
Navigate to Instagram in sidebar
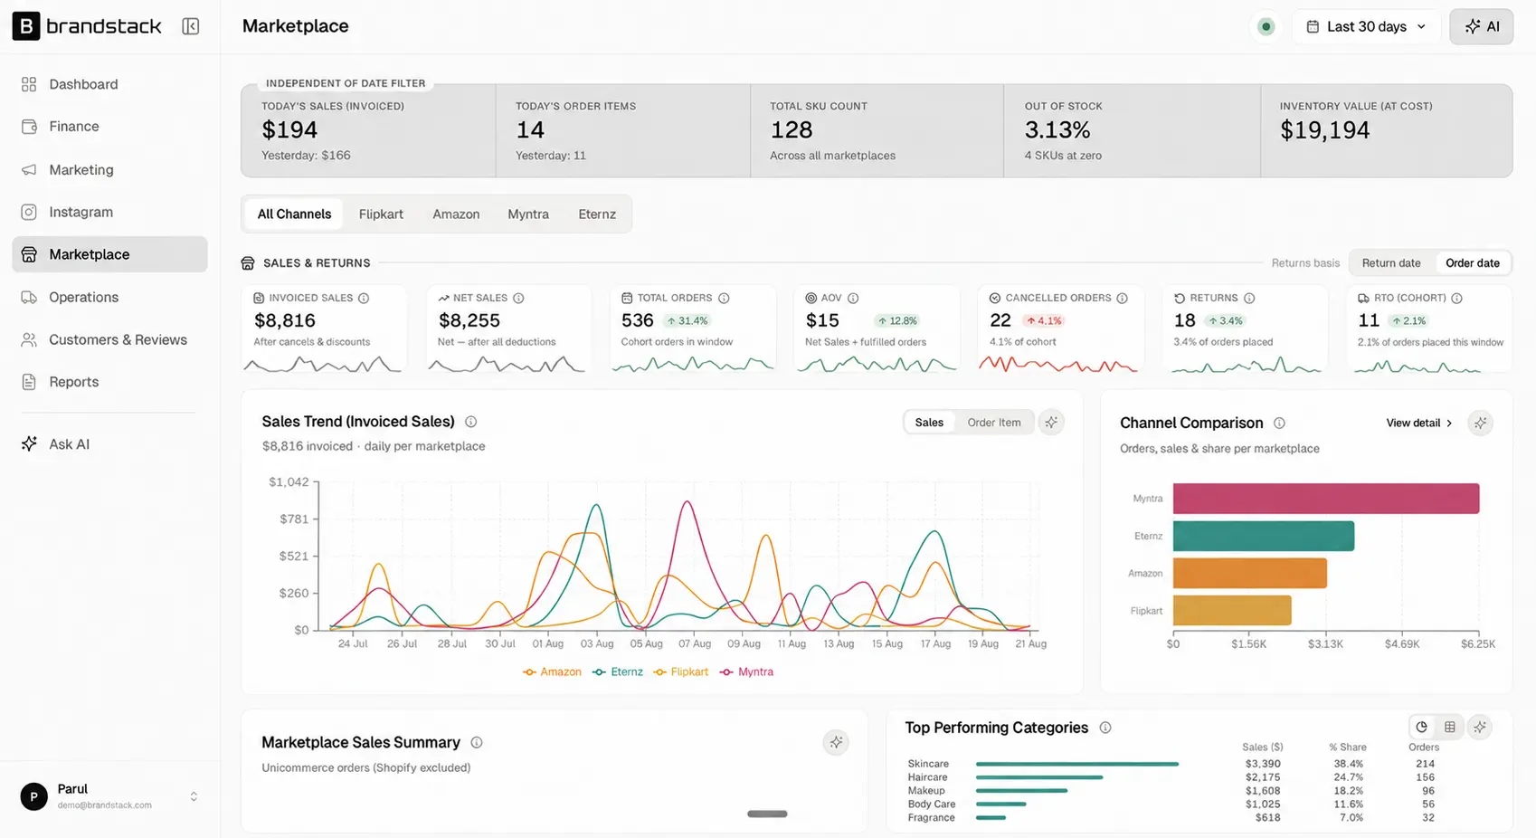(x=109, y=212)
